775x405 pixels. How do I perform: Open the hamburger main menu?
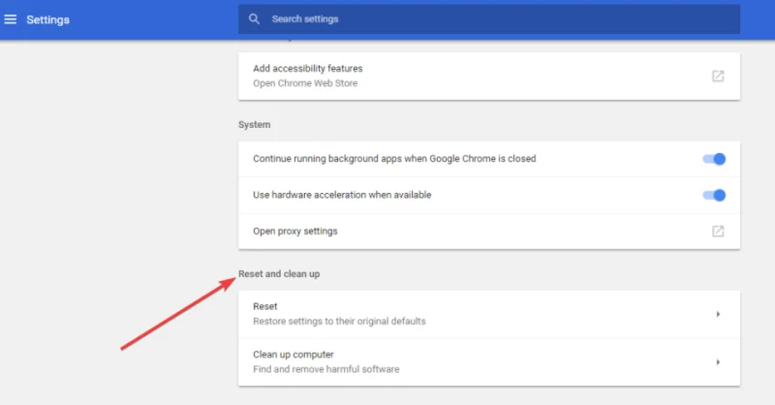(x=11, y=19)
